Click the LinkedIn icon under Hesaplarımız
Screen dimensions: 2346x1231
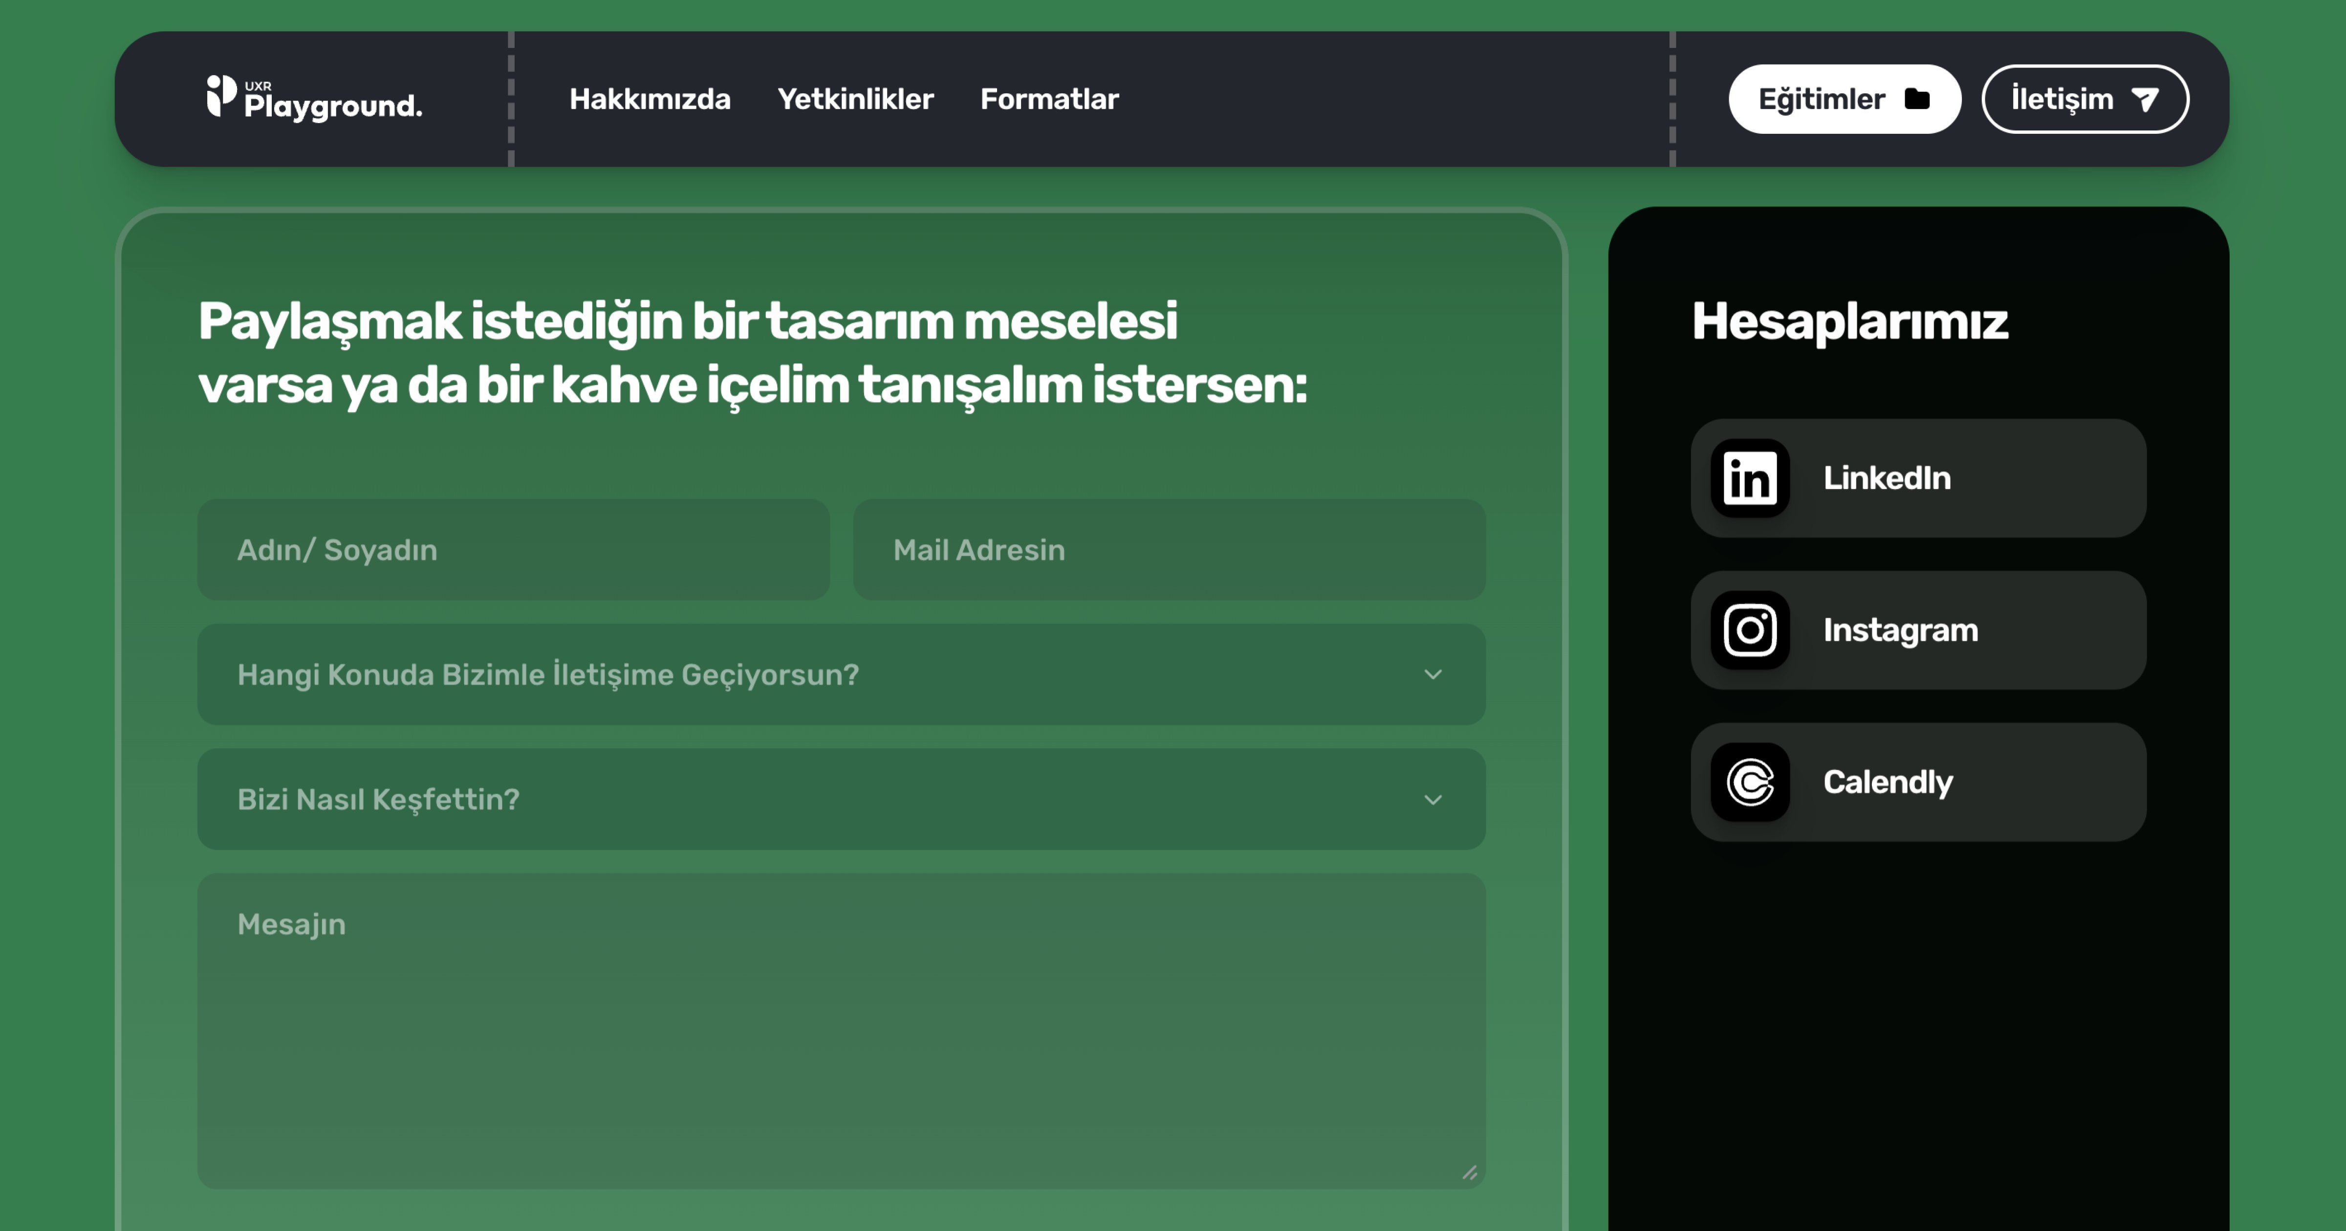click(1750, 477)
